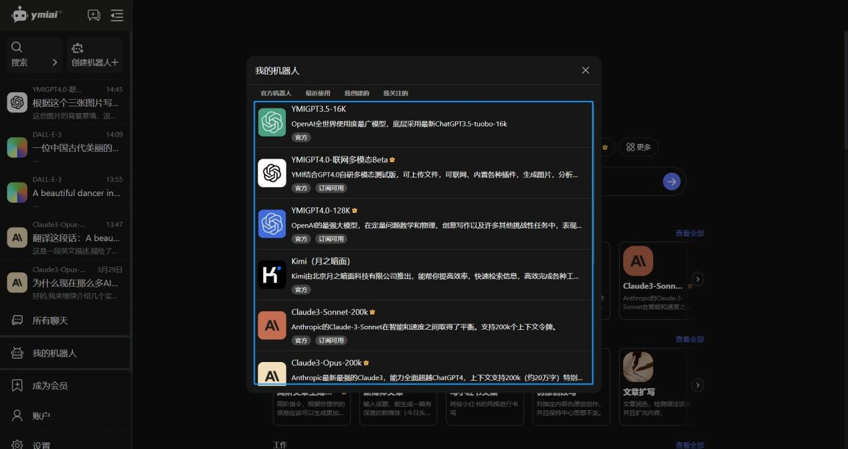
Task: Click DALL-E-3 avatar at 14:09 chat
Action: [17, 147]
